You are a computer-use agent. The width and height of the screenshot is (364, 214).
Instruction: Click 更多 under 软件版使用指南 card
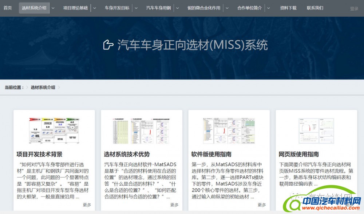pyautogui.click(x=262, y=205)
